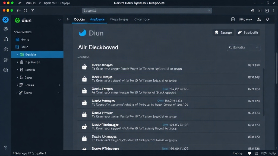
Task: Click the Center status bar entry
Action: [238, 153]
